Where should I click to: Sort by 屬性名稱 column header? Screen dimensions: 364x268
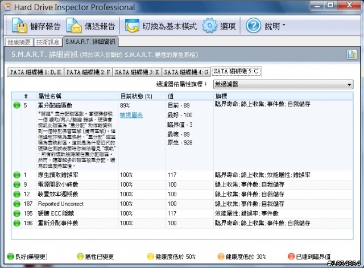pyautogui.click(x=77, y=96)
